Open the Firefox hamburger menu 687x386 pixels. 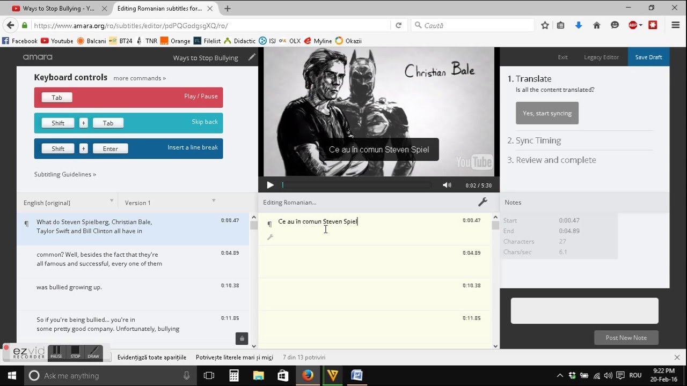coord(676,25)
